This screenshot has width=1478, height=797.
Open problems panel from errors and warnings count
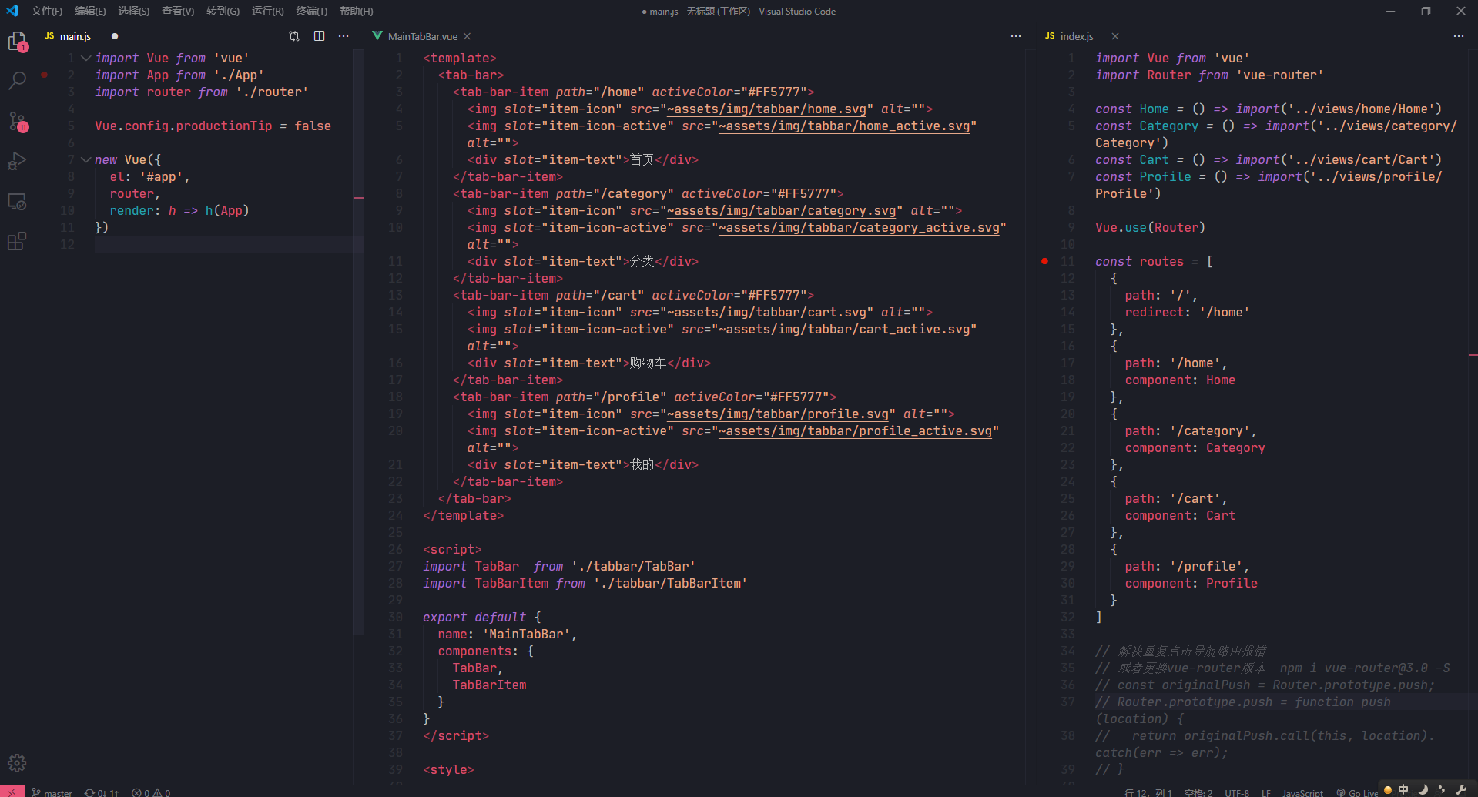click(x=151, y=792)
